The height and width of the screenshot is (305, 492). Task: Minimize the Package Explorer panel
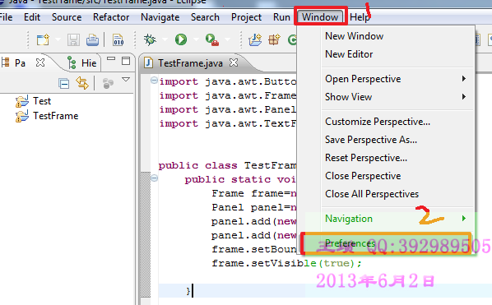(x=111, y=58)
